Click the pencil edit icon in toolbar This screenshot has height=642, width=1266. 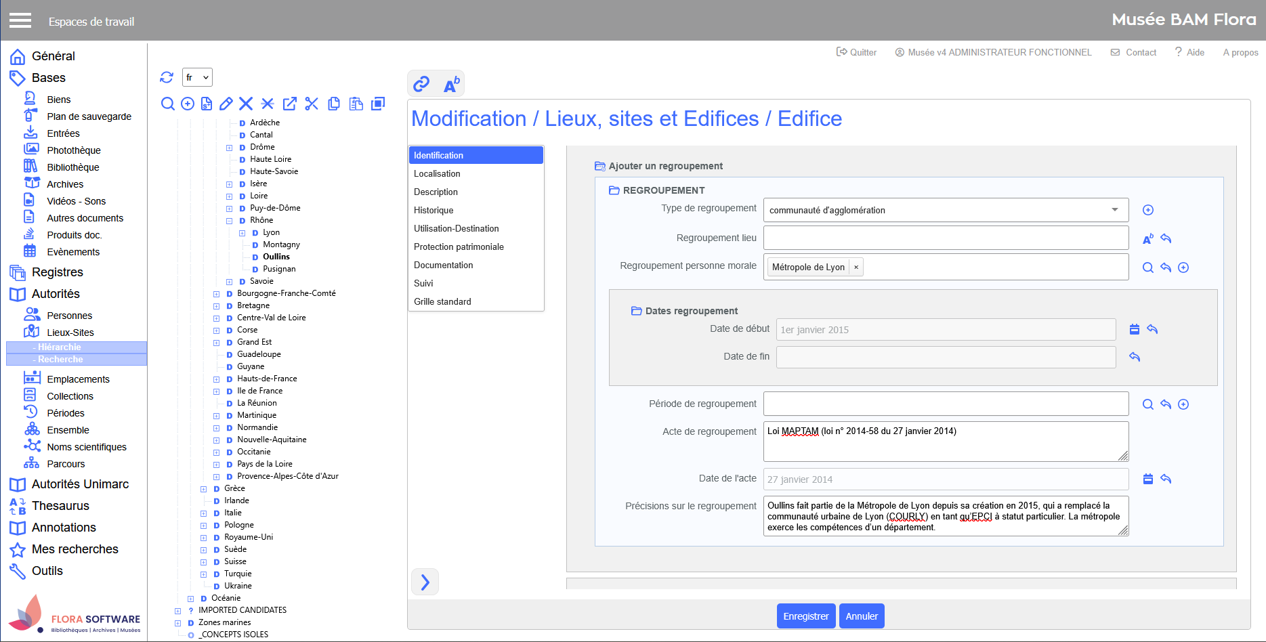coord(226,104)
